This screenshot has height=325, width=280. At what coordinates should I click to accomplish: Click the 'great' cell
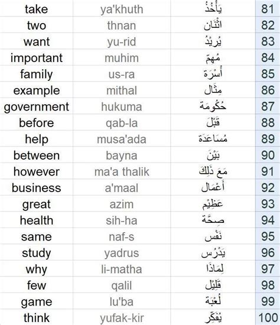pos(36,203)
